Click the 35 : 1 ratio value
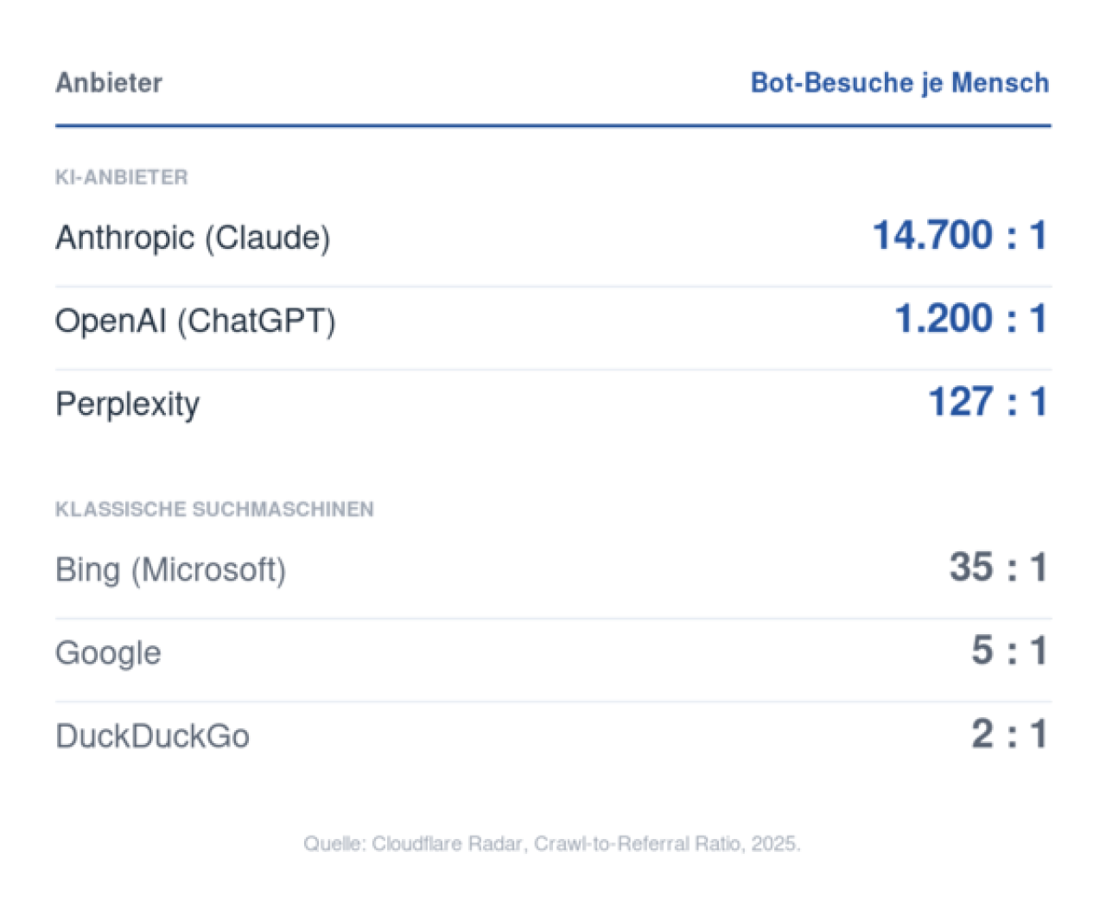This screenshot has width=1106, height=922. [999, 568]
